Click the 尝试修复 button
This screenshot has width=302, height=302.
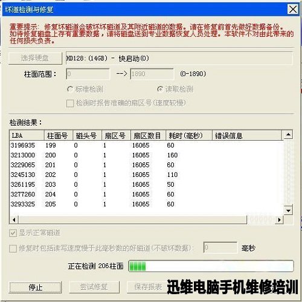(94, 287)
